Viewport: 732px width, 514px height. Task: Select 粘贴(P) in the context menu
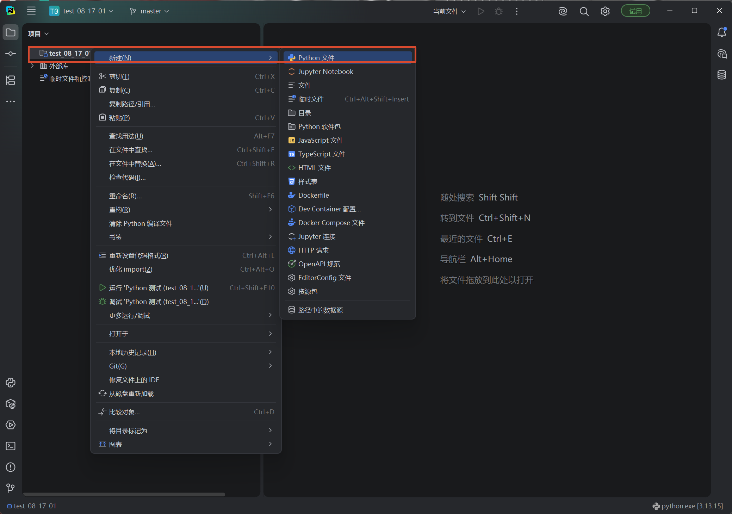[186, 118]
